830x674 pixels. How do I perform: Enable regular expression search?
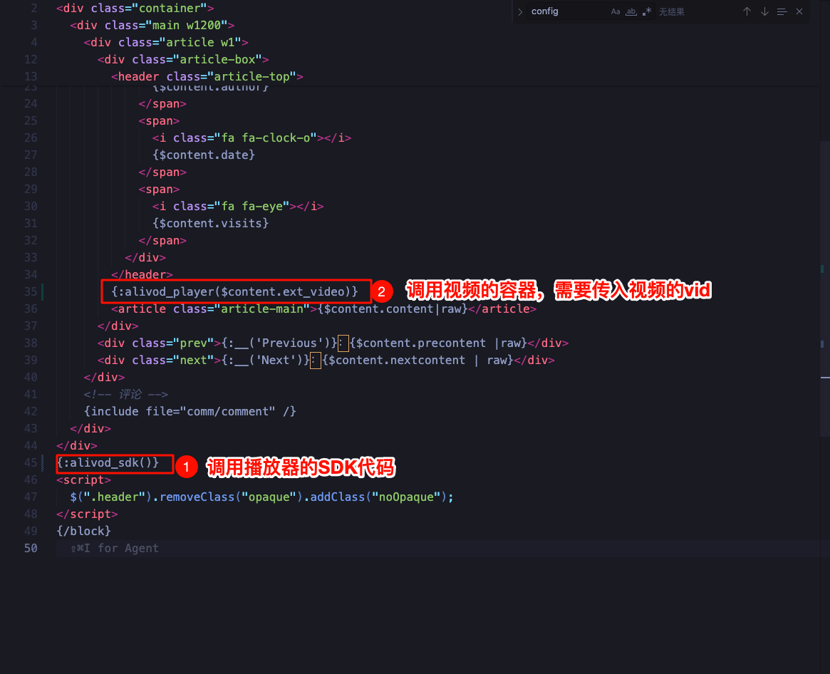tap(647, 11)
